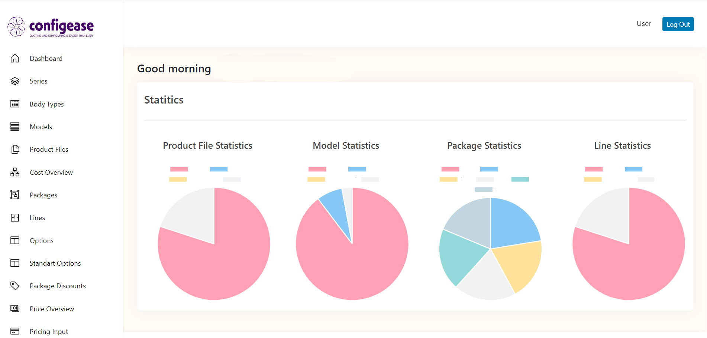The width and height of the screenshot is (707, 338).
Task: Click the Series layers icon
Action: (15, 81)
